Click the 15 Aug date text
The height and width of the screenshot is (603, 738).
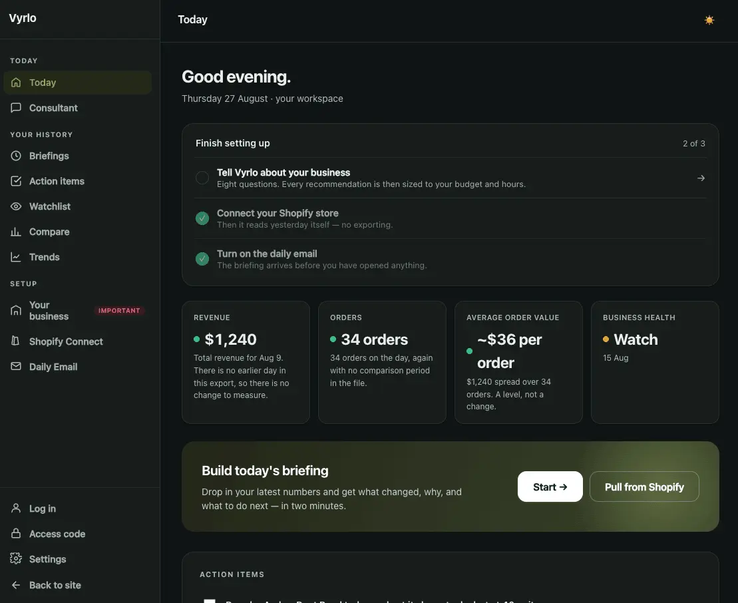click(x=616, y=358)
